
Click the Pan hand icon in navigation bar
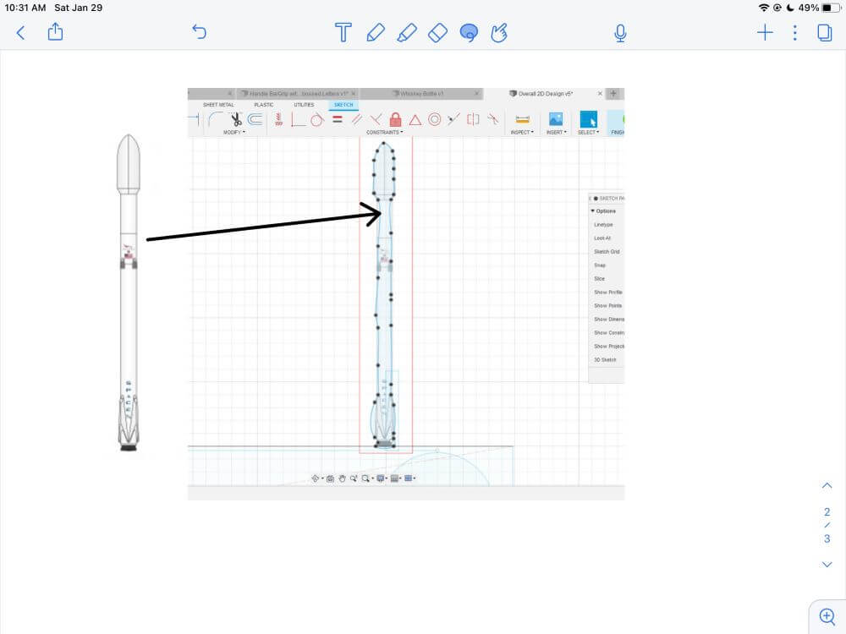(342, 478)
